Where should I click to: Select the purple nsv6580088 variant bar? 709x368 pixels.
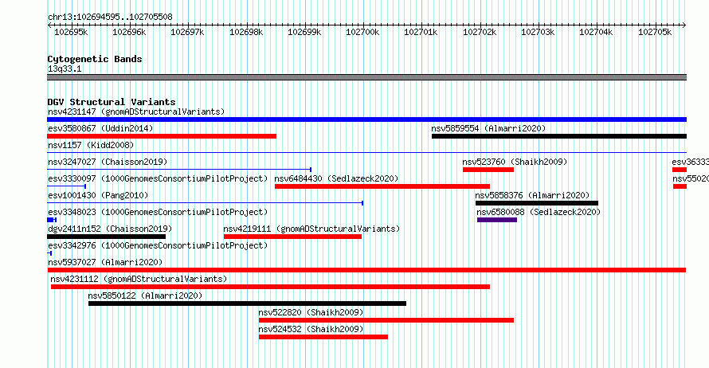click(497, 220)
